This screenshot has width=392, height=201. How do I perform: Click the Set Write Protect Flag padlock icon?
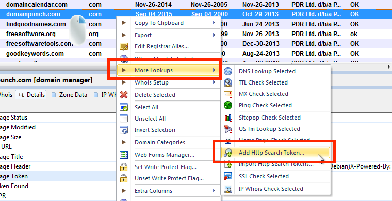(x=124, y=167)
